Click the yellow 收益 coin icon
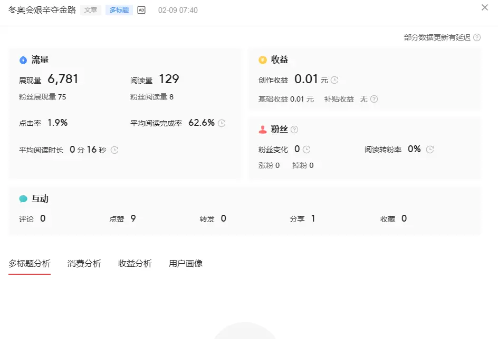Viewport: 498px width, 339px height. click(263, 60)
